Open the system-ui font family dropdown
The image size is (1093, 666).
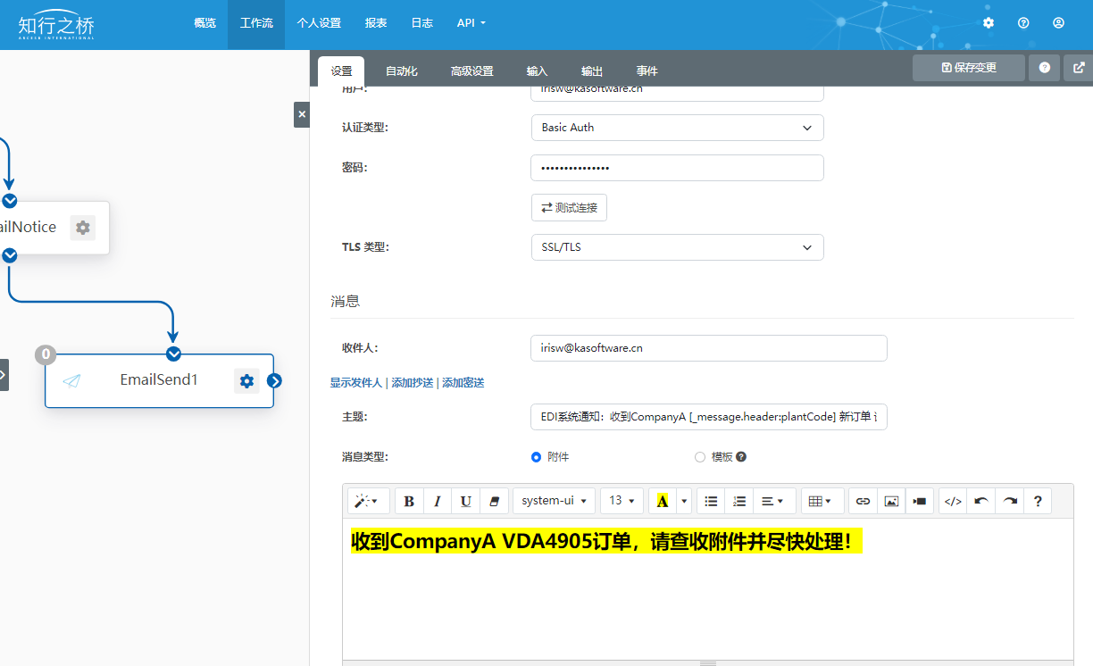(554, 502)
